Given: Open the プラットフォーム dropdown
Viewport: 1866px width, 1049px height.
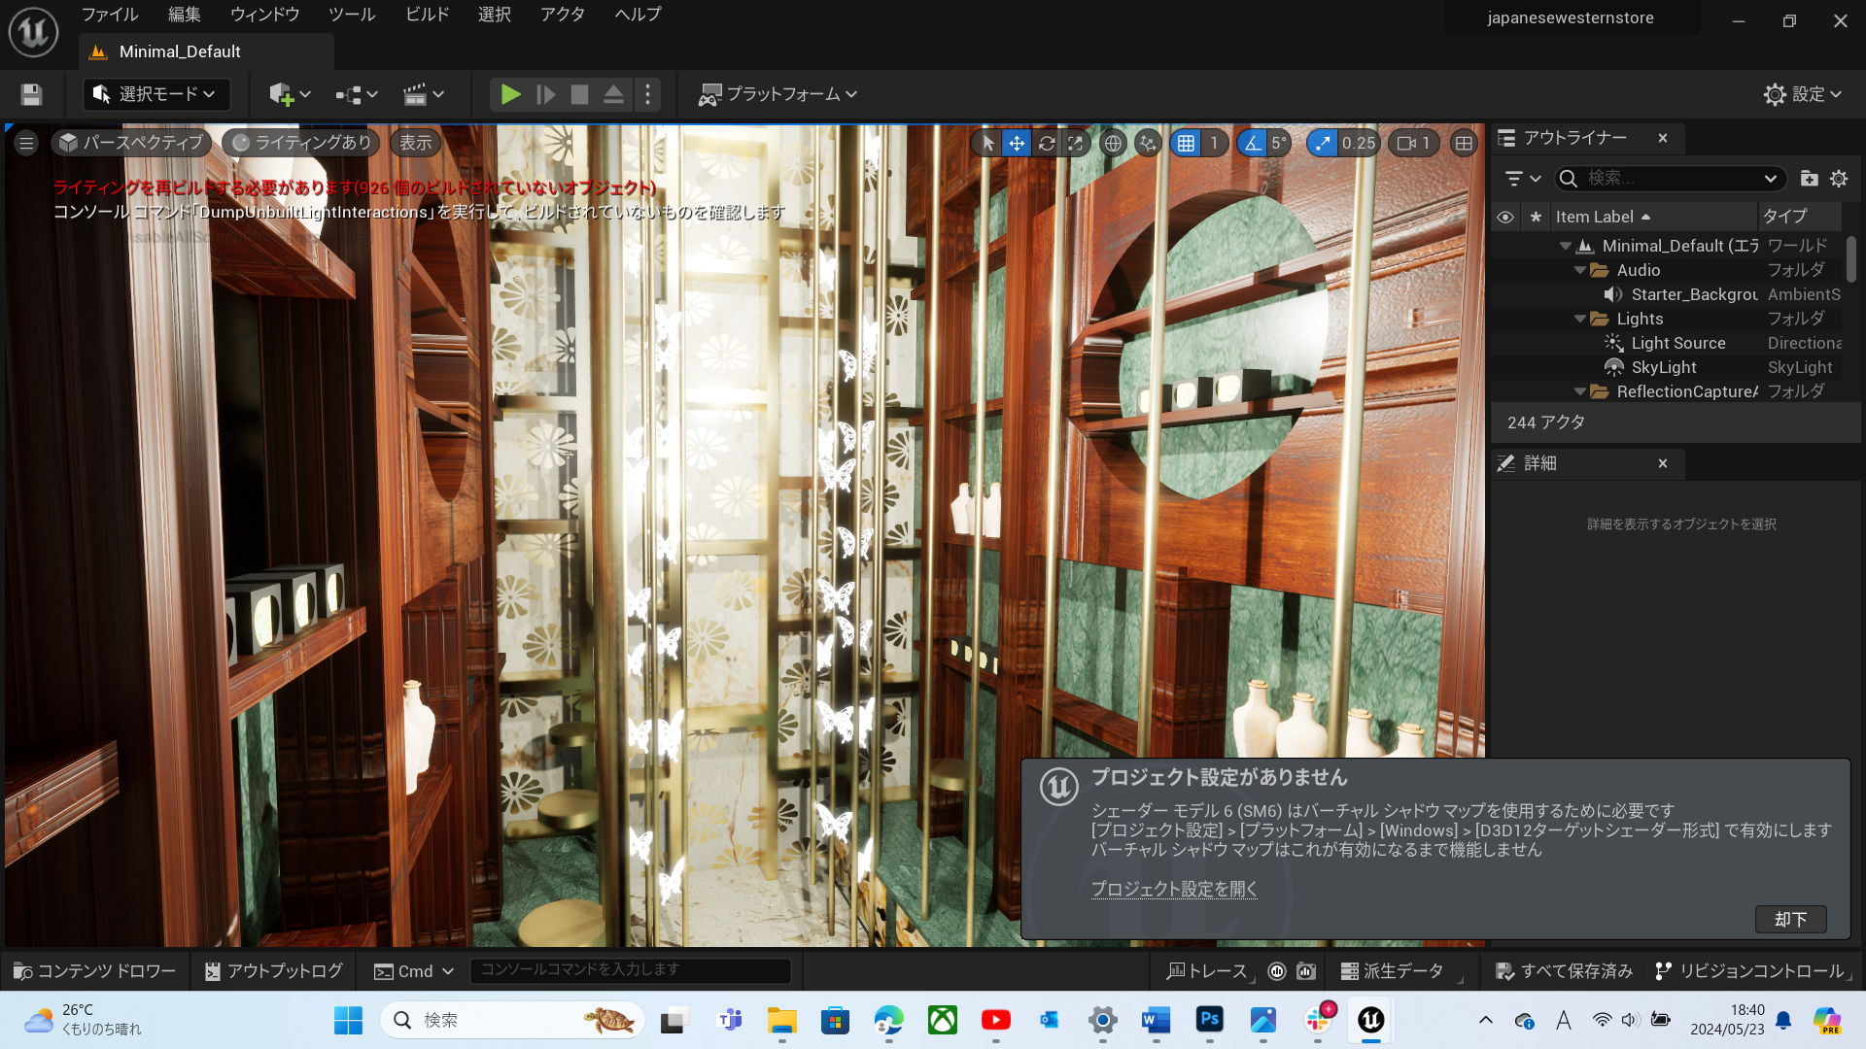Looking at the screenshot, I should point(777,94).
